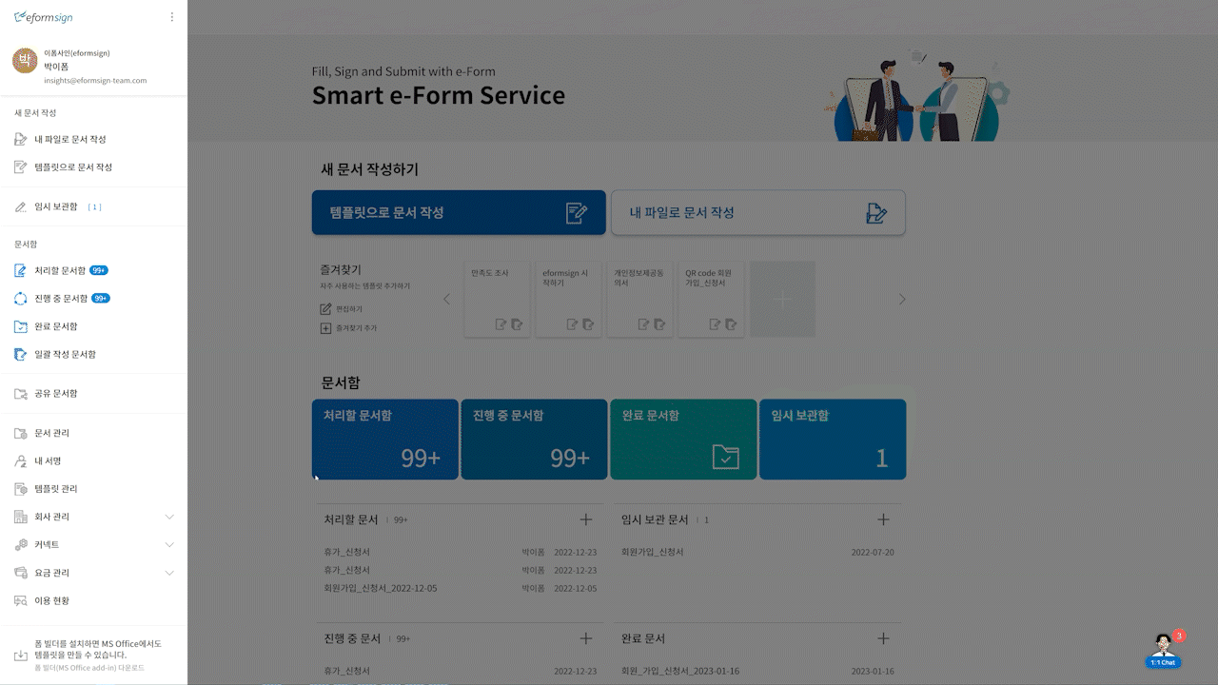This screenshot has height=685, width=1218.
Task: Open the 박이폼 profile avatar
Action: pos(25,61)
